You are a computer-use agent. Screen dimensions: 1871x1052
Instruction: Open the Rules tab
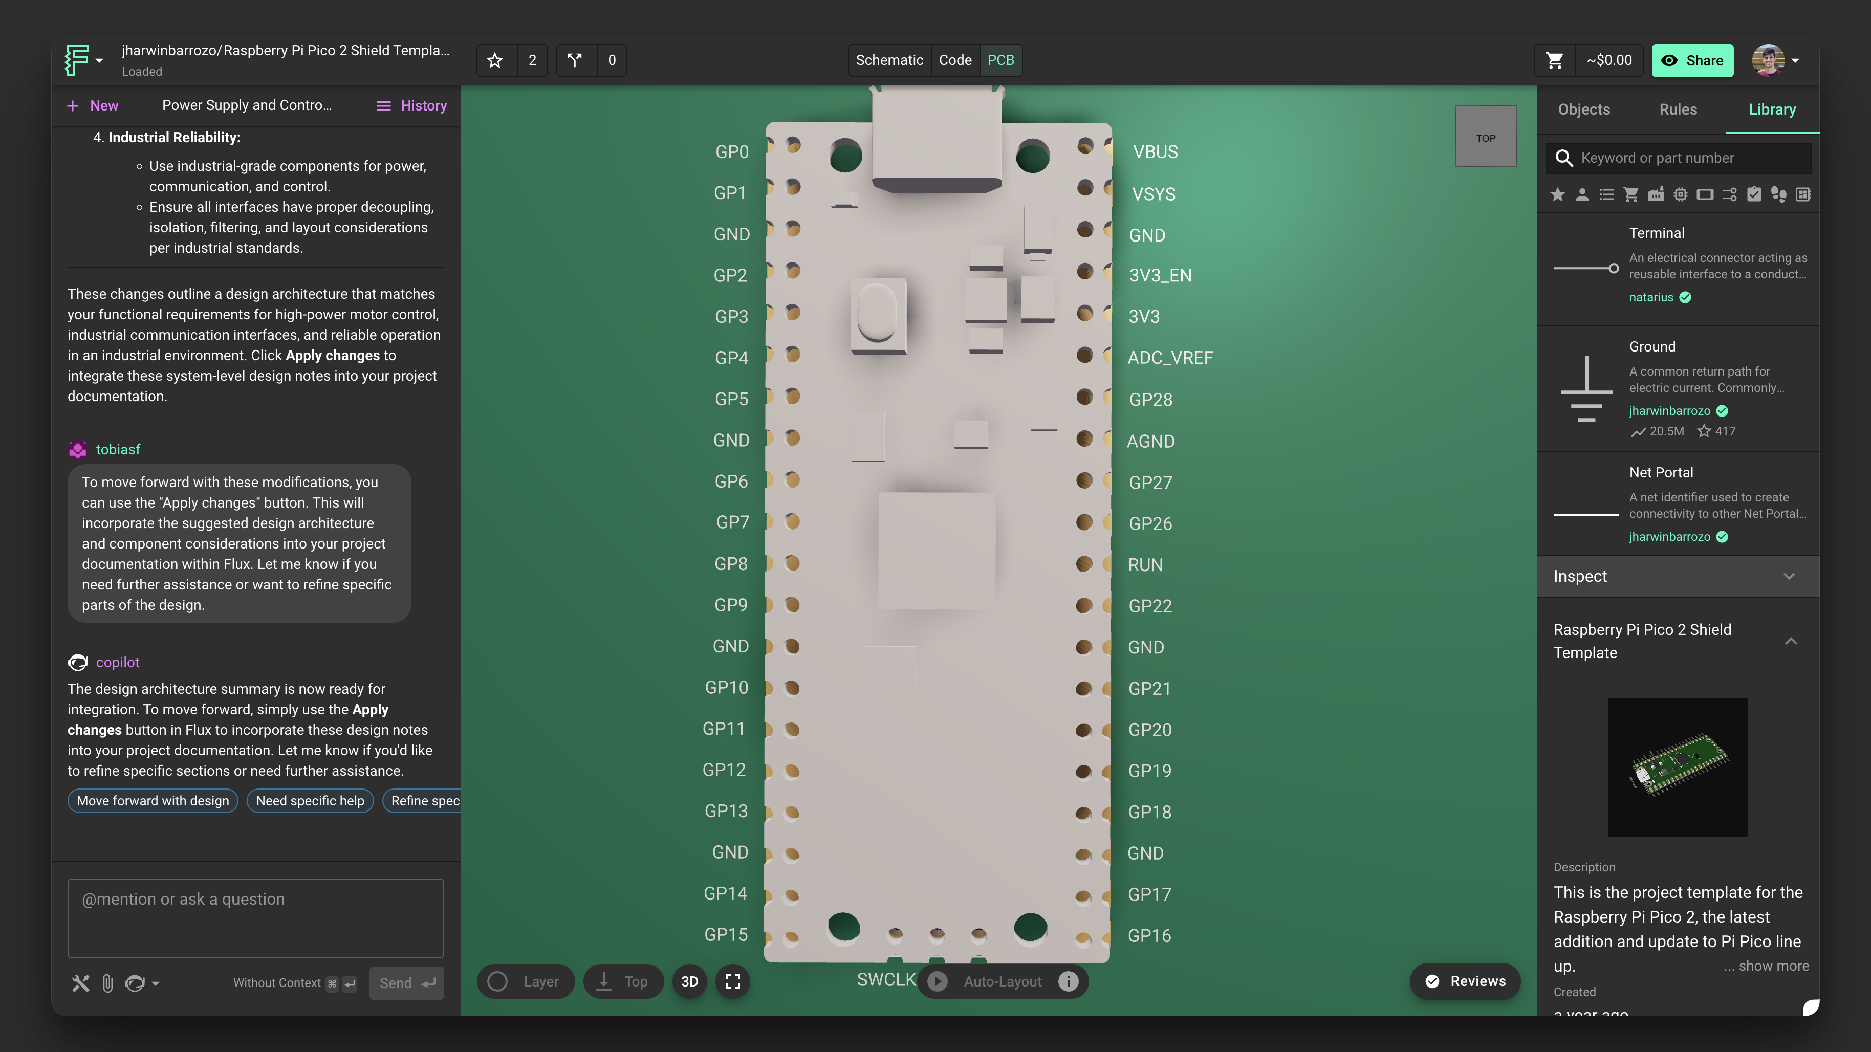pos(1678,109)
